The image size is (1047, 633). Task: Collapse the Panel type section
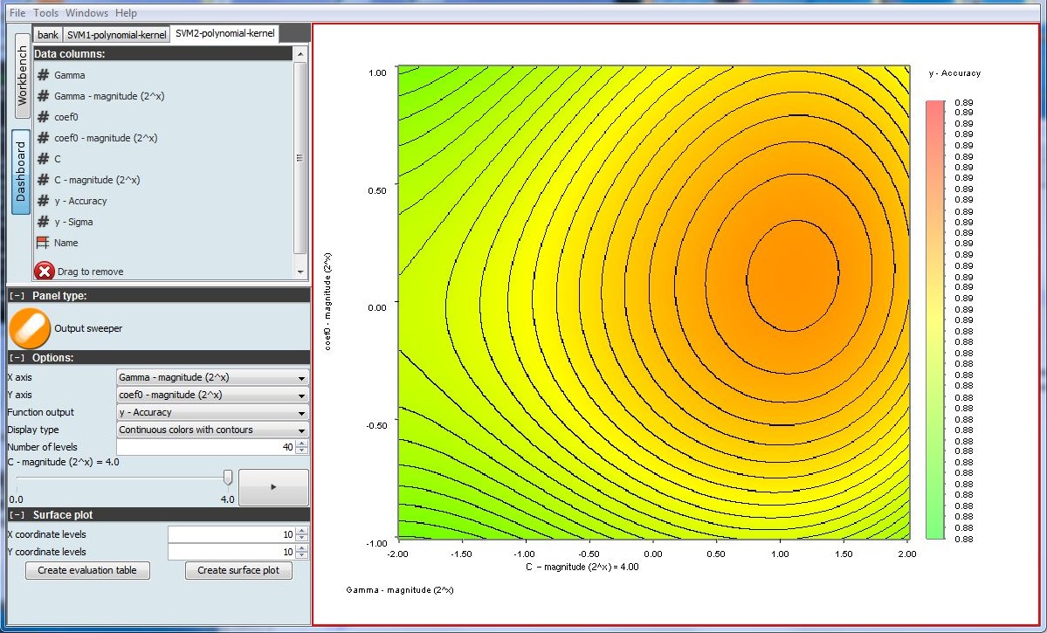17,296
